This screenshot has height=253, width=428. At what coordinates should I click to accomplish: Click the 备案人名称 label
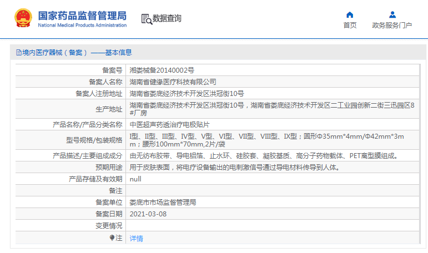(x=105, y=82)
